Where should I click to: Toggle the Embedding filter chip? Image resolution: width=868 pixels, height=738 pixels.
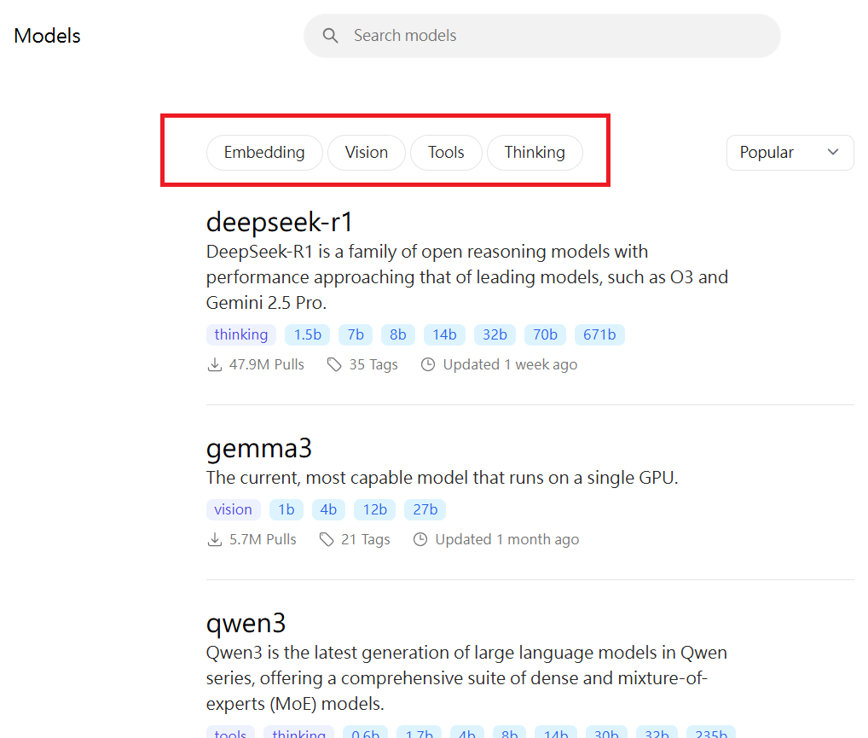[x=264, y=153]
